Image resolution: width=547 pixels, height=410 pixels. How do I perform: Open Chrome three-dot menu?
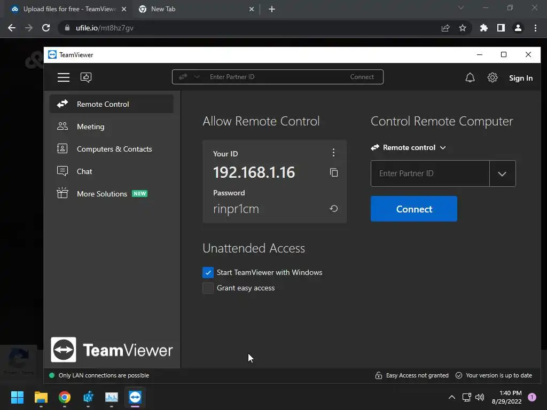(535, 28)
